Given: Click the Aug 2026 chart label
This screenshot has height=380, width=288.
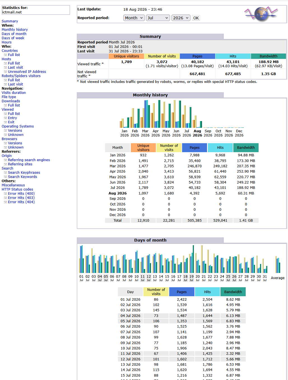Looking at the screenshot, I should click(197, 133).
